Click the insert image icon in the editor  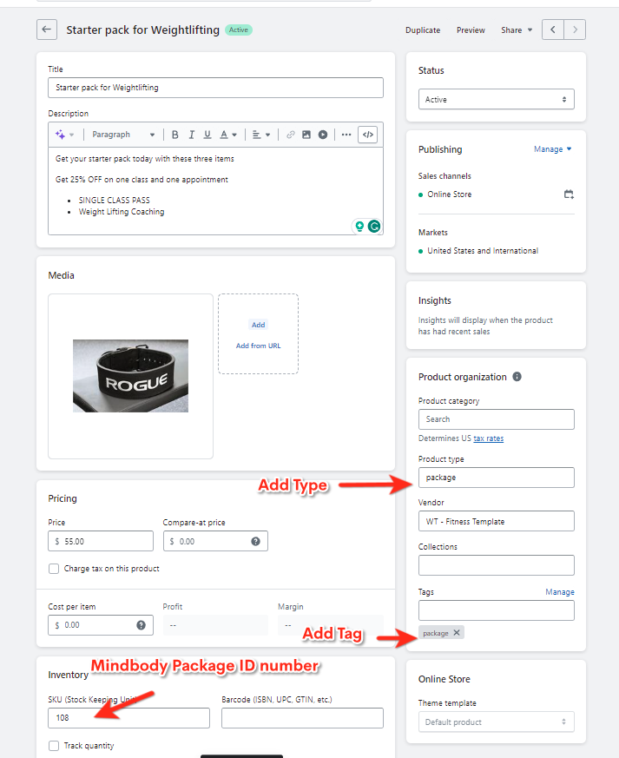click(x=306, y=135)
